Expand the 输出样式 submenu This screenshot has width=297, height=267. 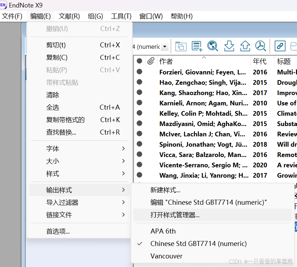coord(80,190)
